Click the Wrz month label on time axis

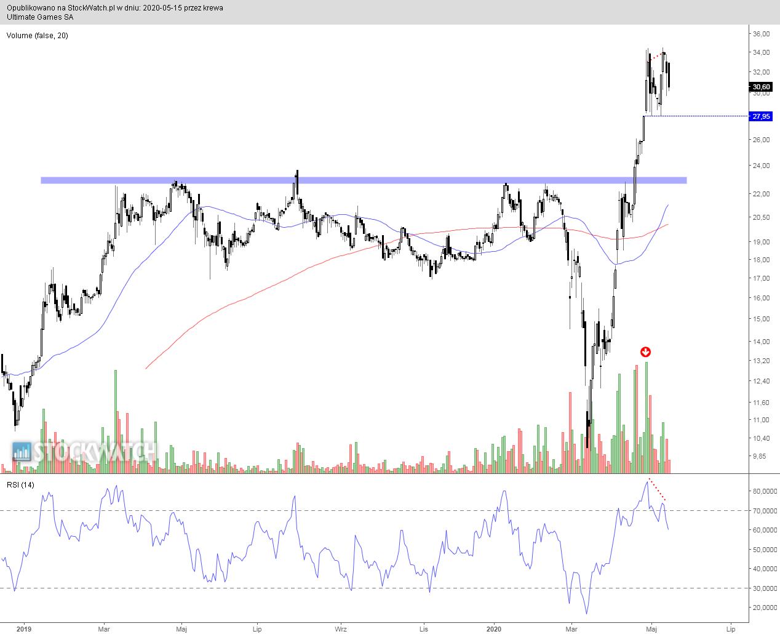point(341,629)
